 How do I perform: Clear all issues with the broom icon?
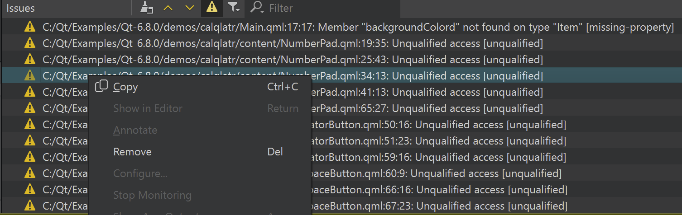147,8
